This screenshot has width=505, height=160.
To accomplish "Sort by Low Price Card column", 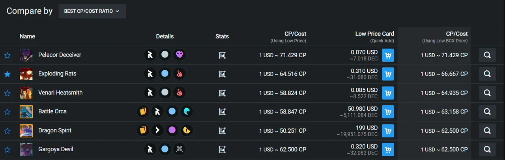I will [x=374, y=34].
